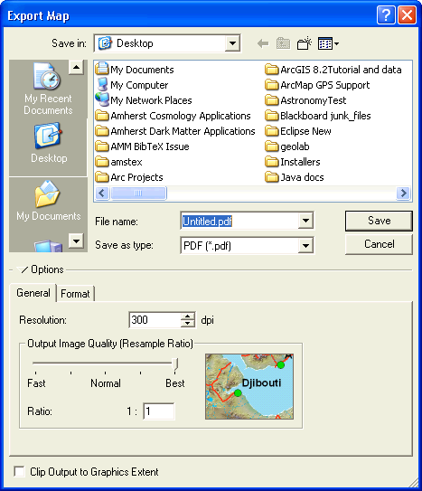Viewport: 422px width, 491px height.
Task: Open the View Menu icon
Action: tap(328, 43)
